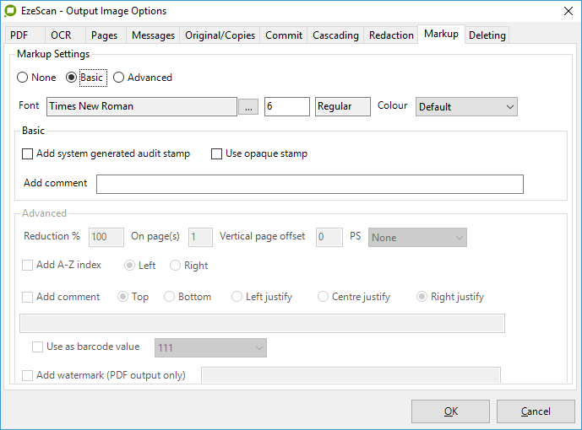This screenshot has height=430, width=582.
Task: Open font browse ellipsis button
Action: pos(247,106)
